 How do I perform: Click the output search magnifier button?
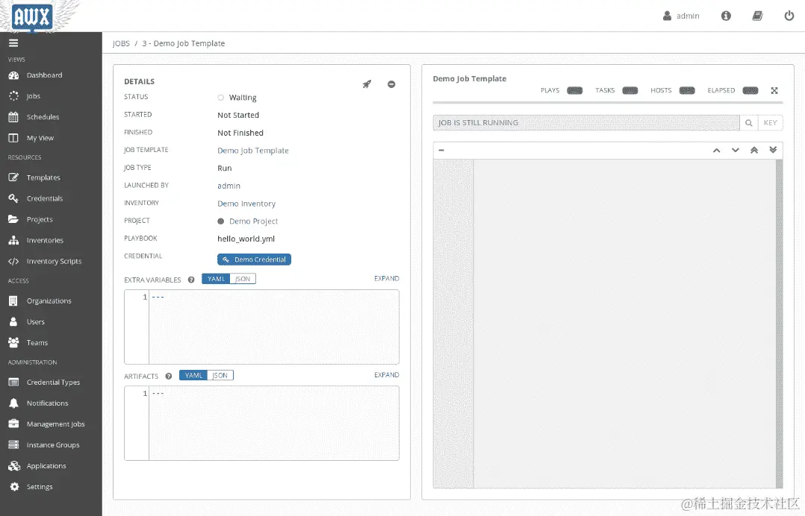click(748, 123)
